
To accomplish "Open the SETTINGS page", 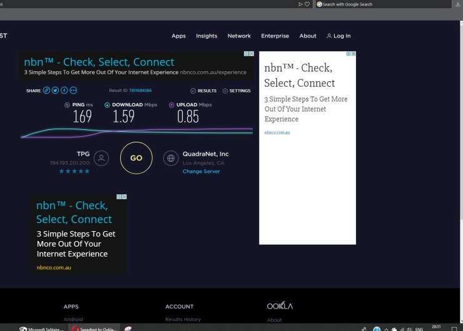I will [237, 91].
